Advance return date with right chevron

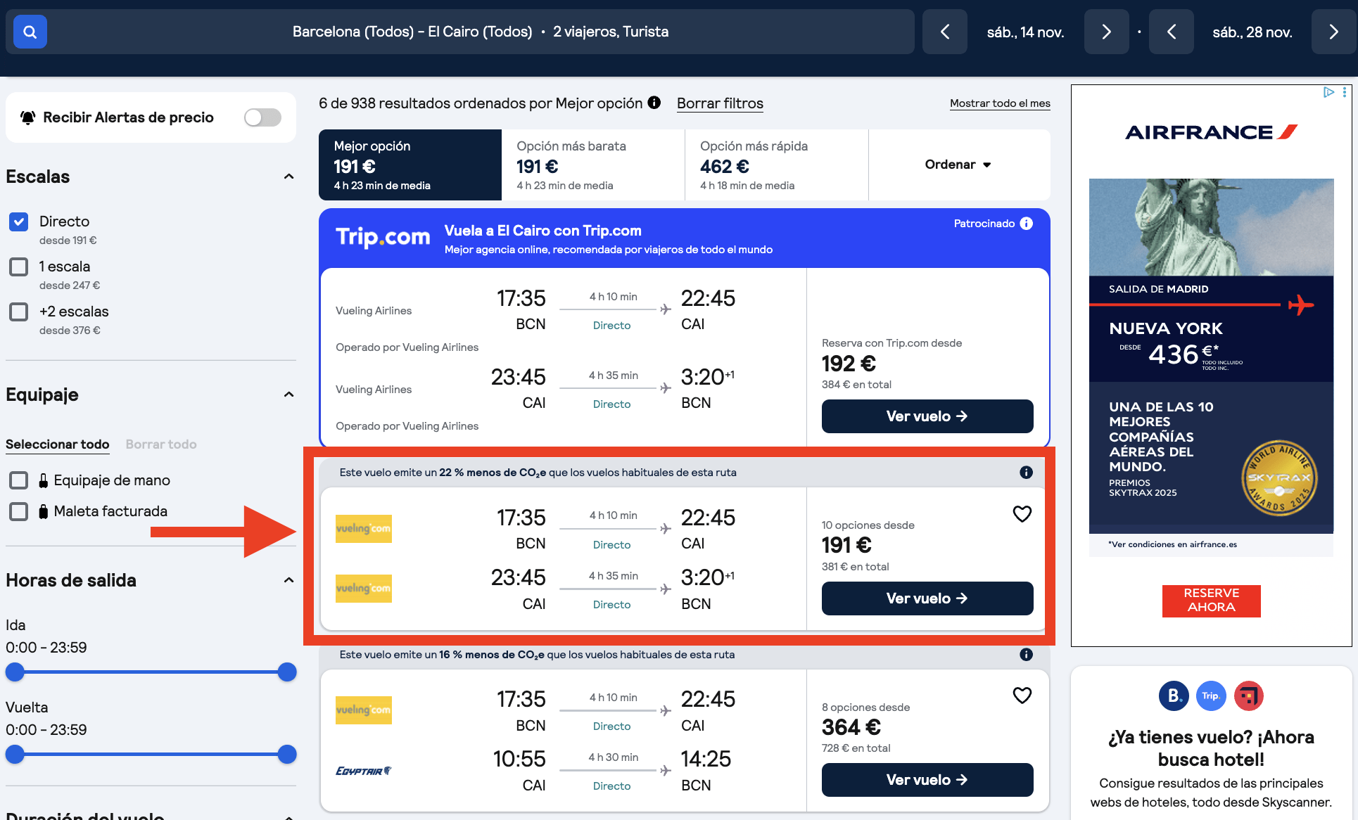coord(1333,32)
